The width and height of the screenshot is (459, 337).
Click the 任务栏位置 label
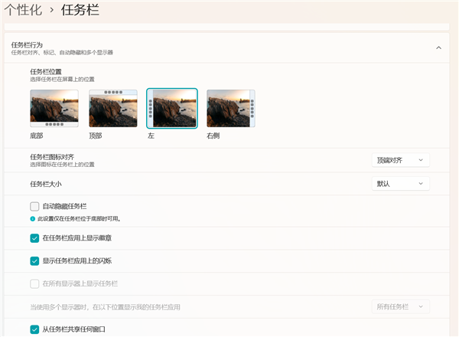click(46, 72)
